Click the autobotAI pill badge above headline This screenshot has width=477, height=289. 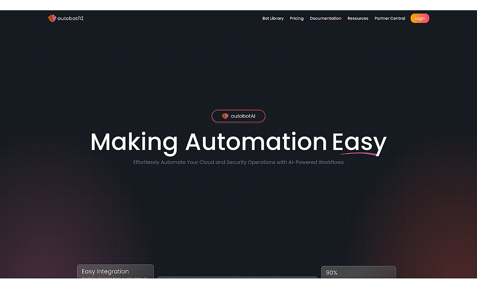238,116
